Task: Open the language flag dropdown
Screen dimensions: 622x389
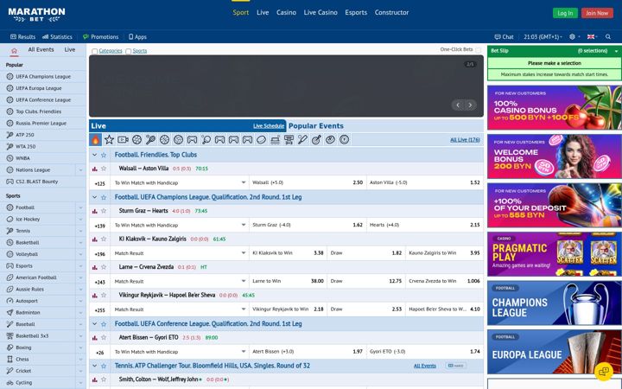Action: tap(593, 37)
